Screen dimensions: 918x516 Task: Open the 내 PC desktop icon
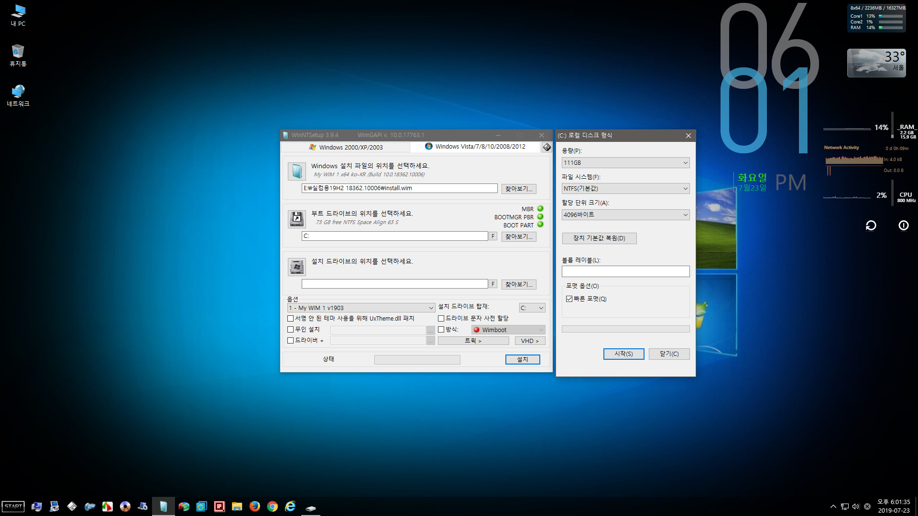click(18, 15)
